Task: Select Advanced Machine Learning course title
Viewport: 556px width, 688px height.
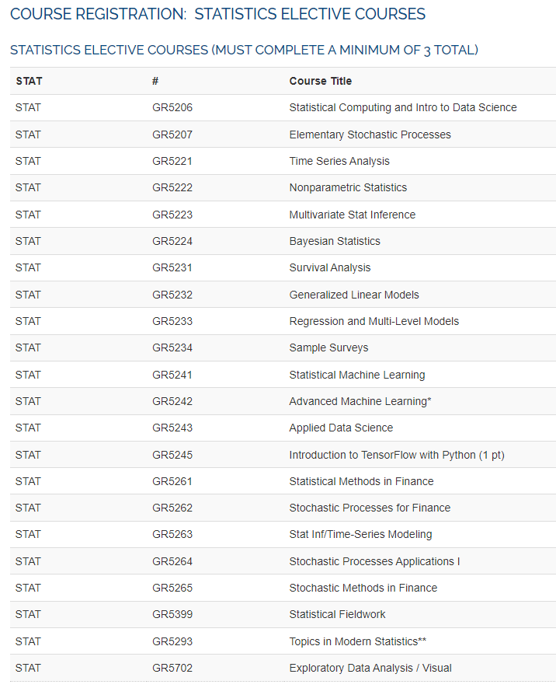Action: (360, 401)
